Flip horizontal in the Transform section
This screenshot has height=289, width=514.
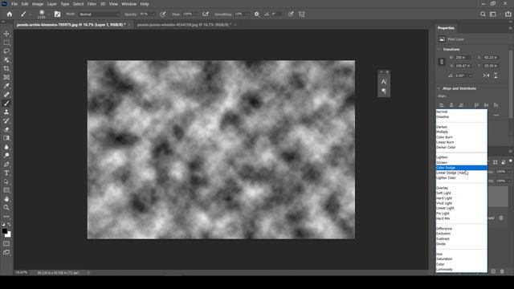486,75
